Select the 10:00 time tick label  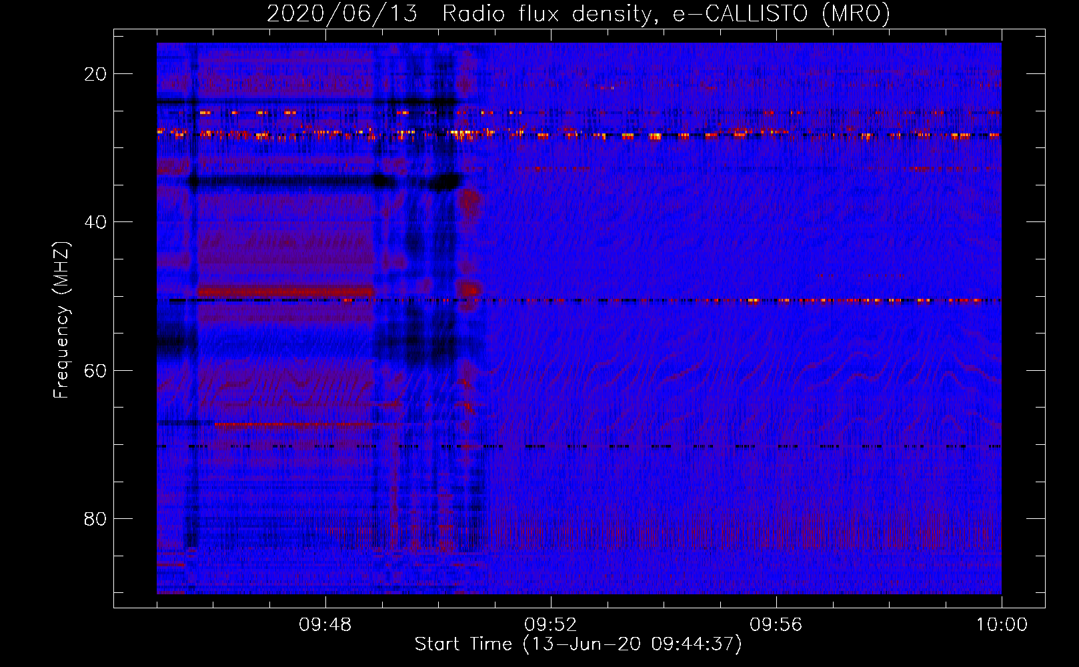pyautogui.click(x=1002, y=625)
